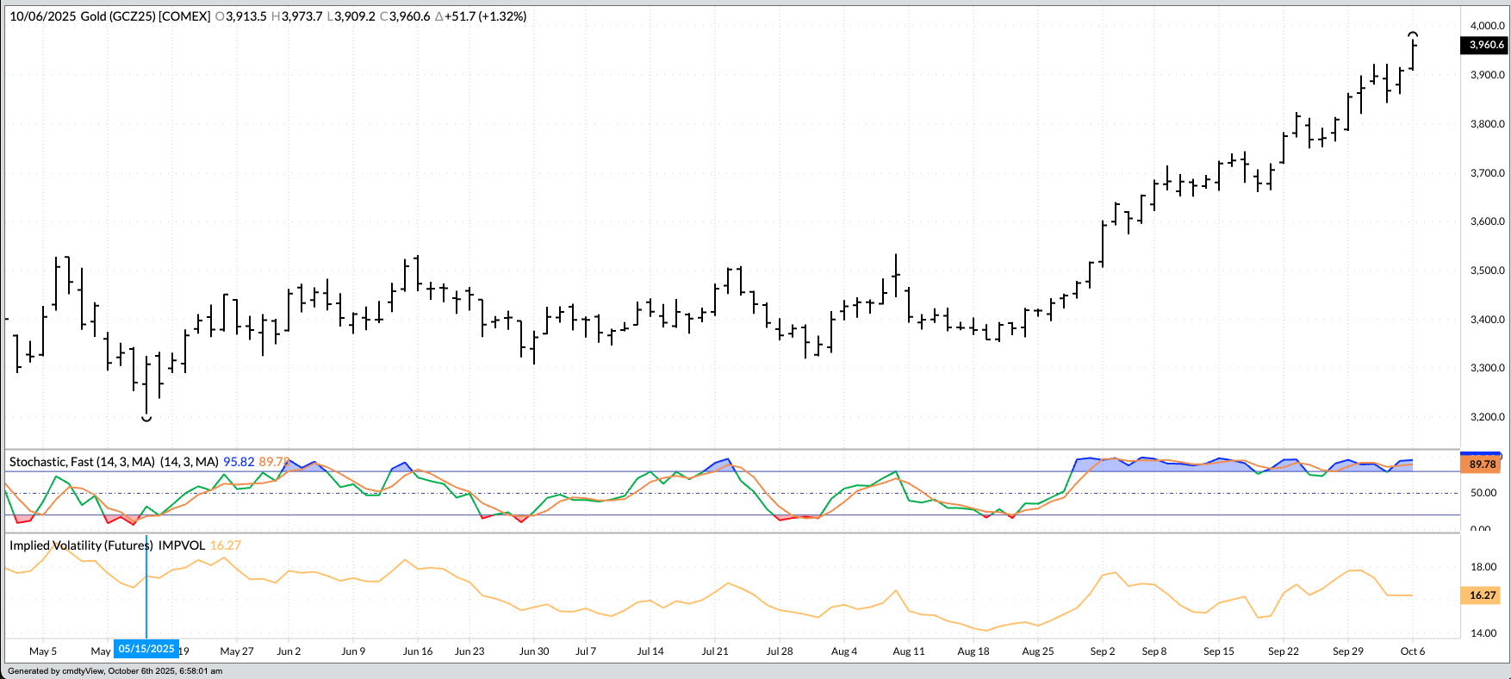
Task: Click the Sep 29 date label
Action: point(1348,651)
